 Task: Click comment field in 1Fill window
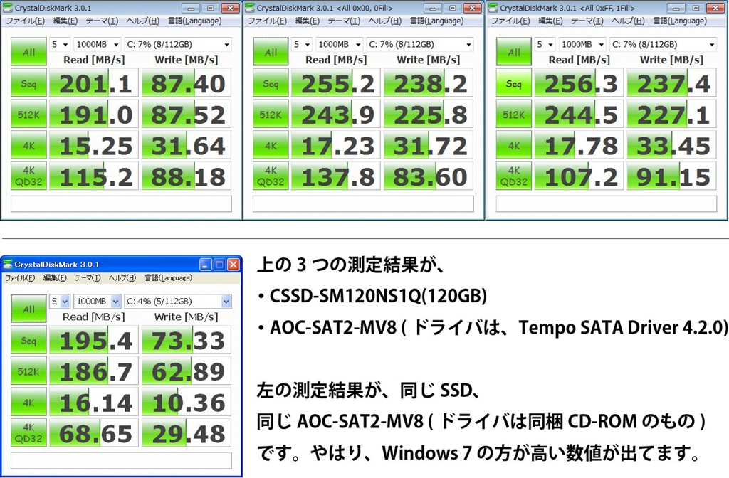pyautogui.click(x=607, y=203)
